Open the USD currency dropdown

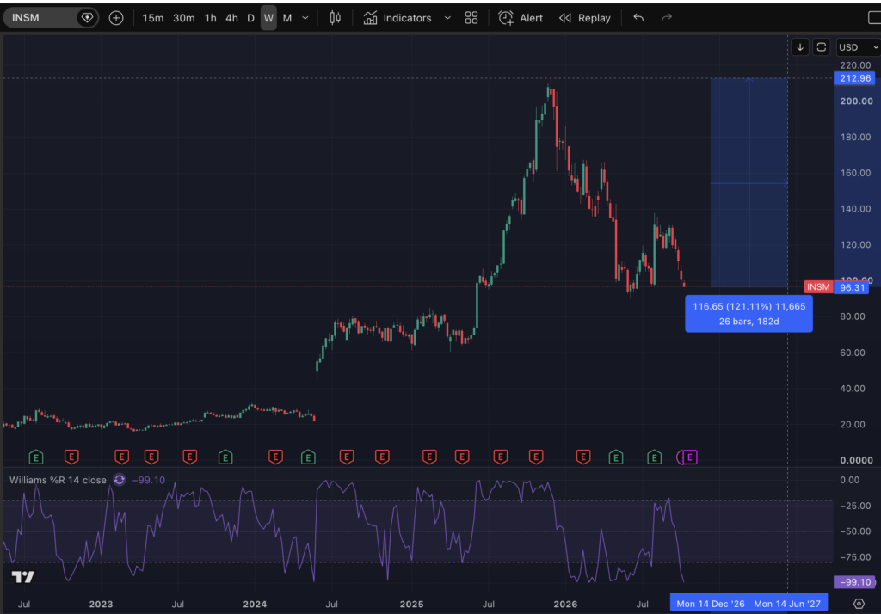pos(858,47)
